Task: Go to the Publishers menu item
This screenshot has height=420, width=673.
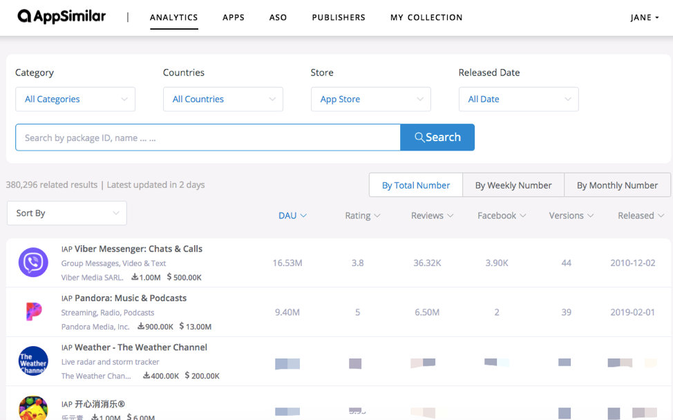Action: point(339,17)
